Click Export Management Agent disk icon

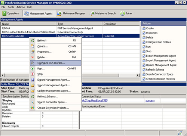point(33,80)
